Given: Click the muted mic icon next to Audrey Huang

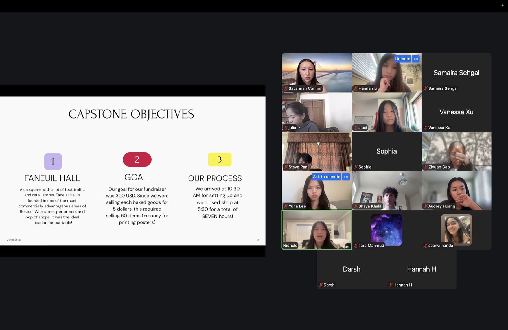Looking at the screenshot, I should coord(426,206).
